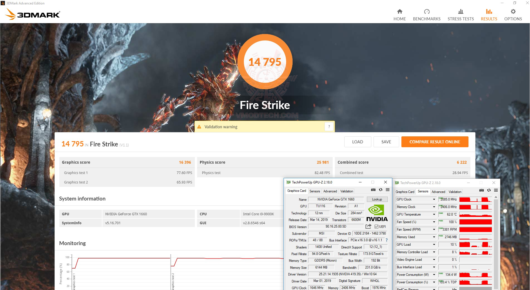Open the Stress Tests section
The height and width of the screenshot is (290, 530).
tap(460, 13)
